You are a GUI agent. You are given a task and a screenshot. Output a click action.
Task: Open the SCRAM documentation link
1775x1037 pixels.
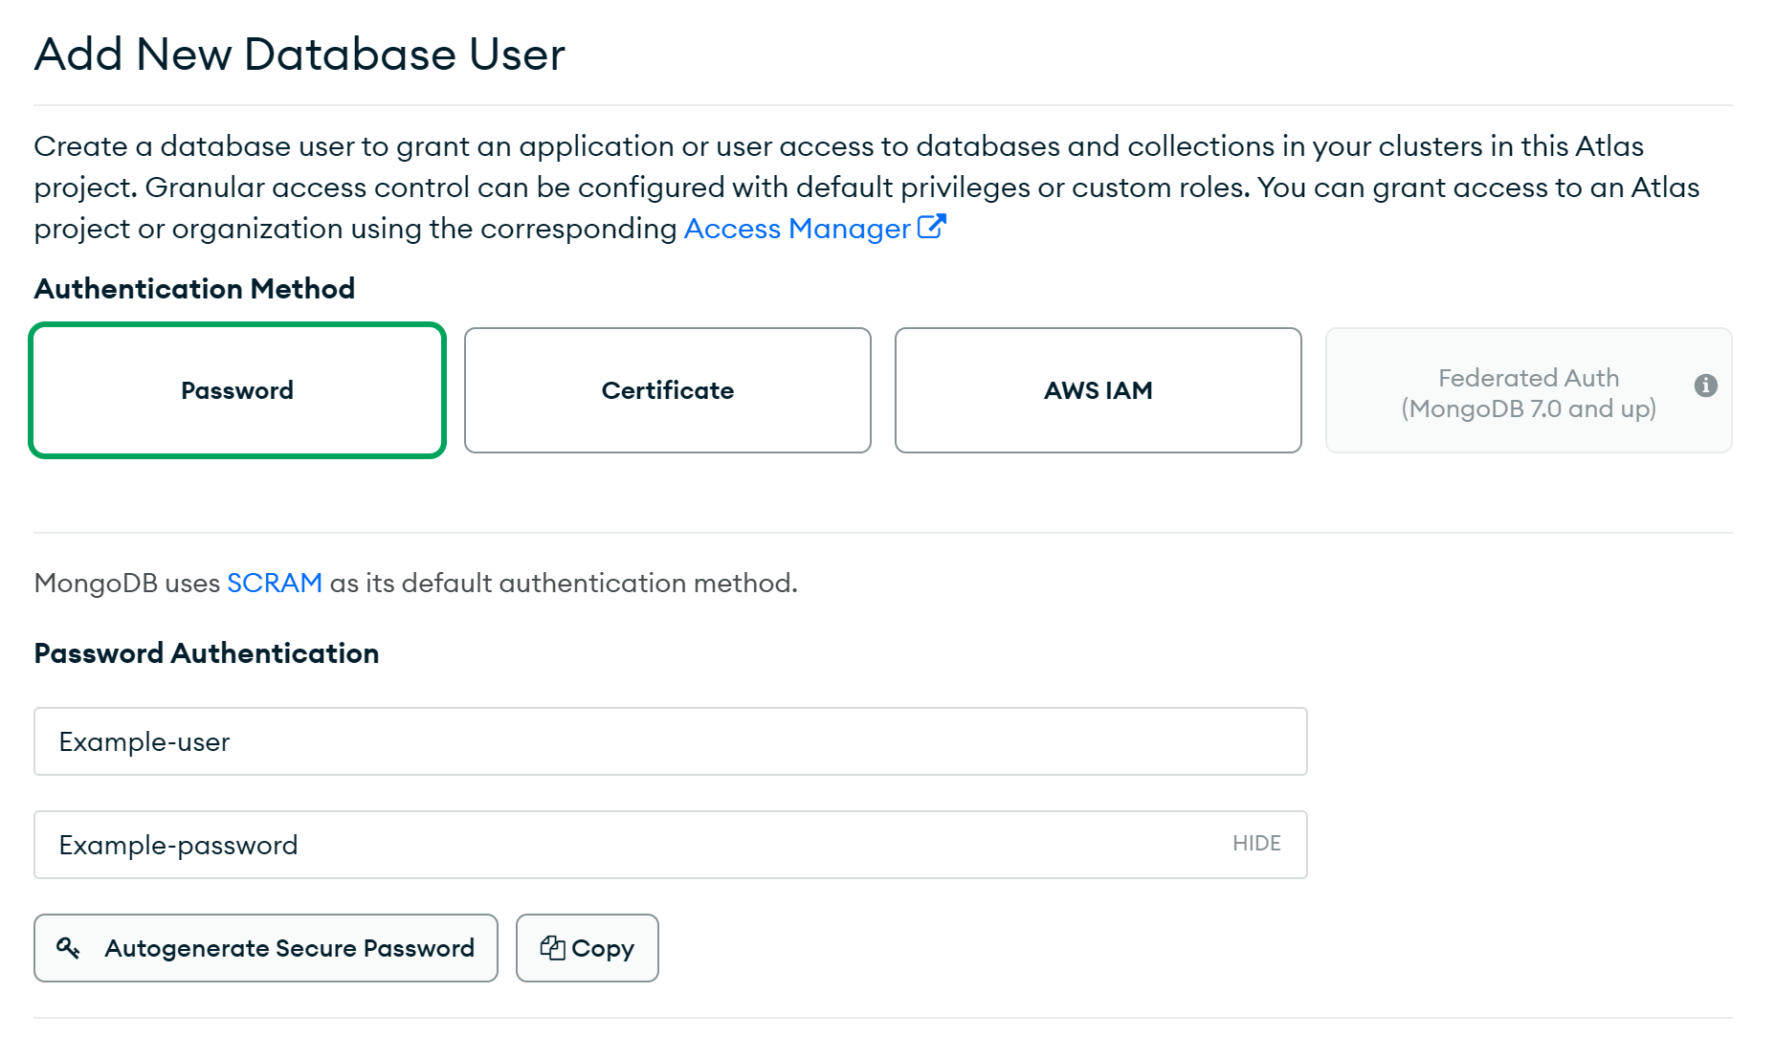[275, 583]
